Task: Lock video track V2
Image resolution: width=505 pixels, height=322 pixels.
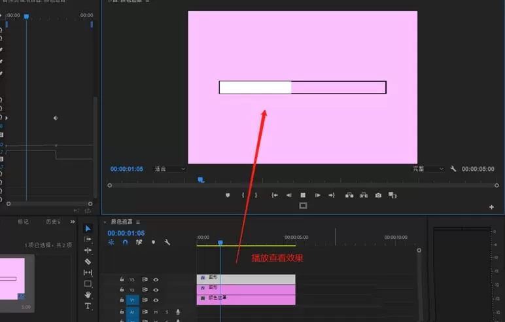Action: point(122,290)
